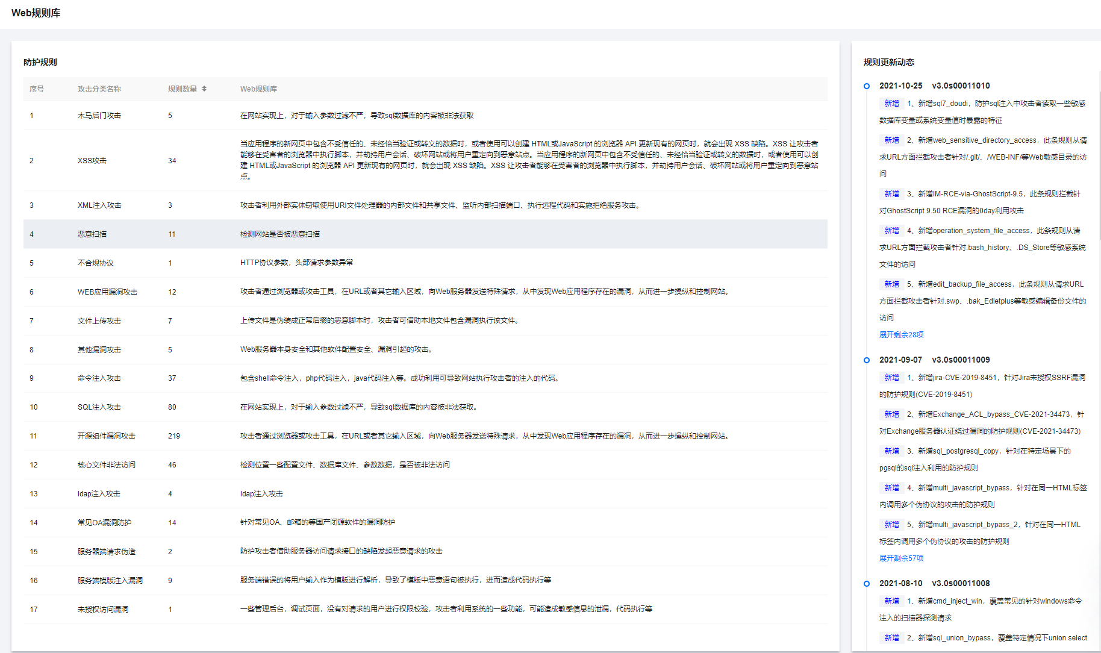
Task: Click the 新增 tag before sql7_doudi entry
Action: click(891, 104)
